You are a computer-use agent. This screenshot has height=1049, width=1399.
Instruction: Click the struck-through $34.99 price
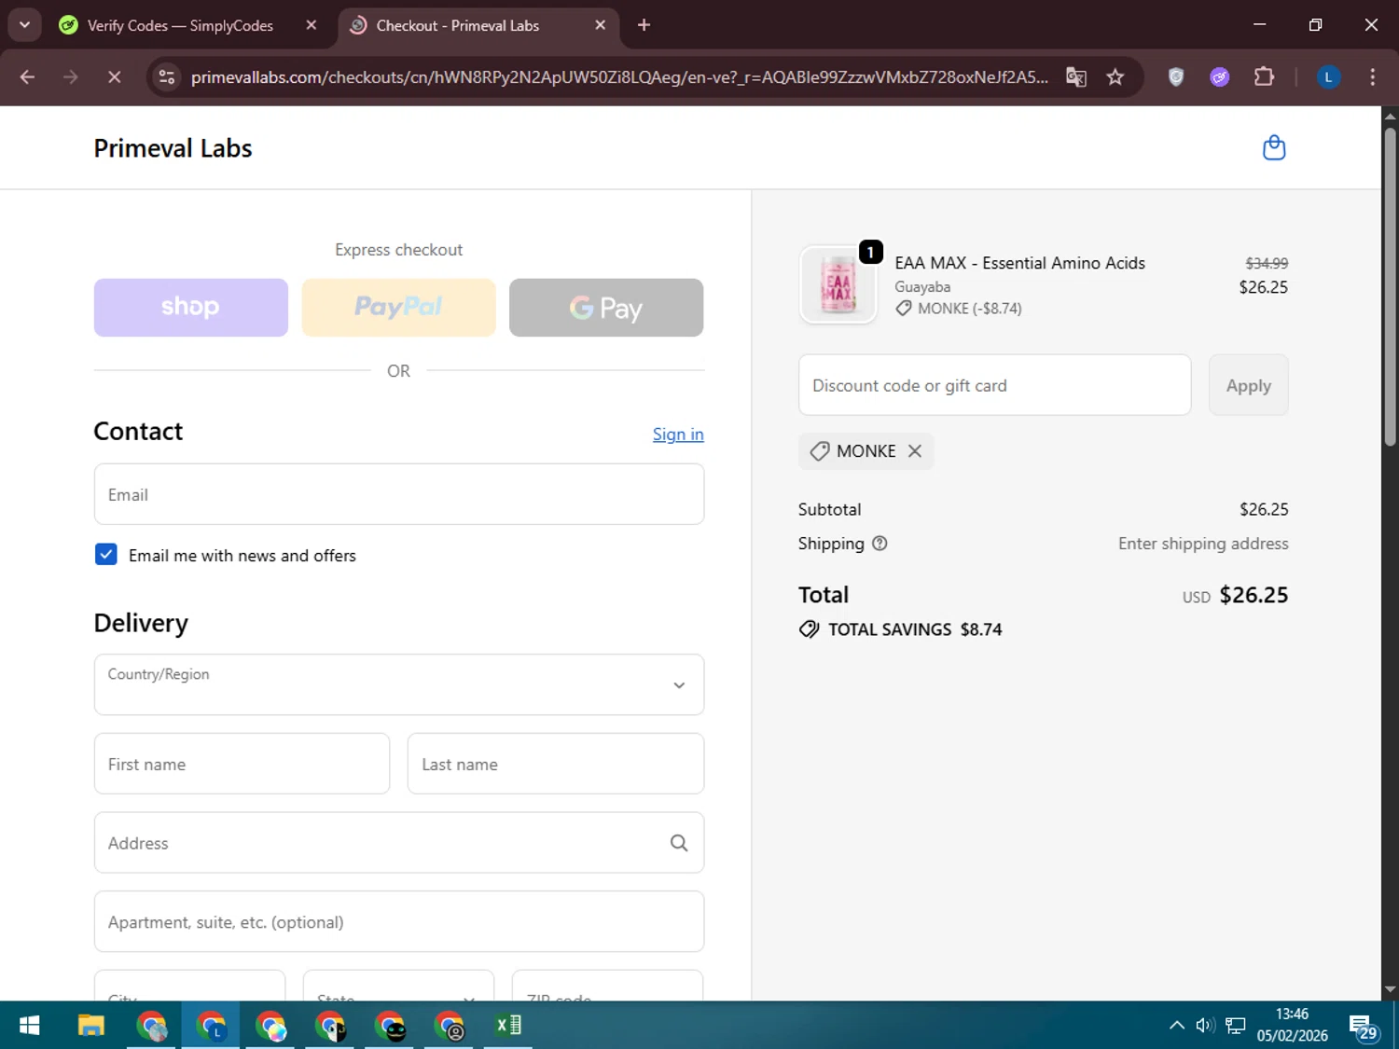pyautogui.click(x=1267, y=264)
